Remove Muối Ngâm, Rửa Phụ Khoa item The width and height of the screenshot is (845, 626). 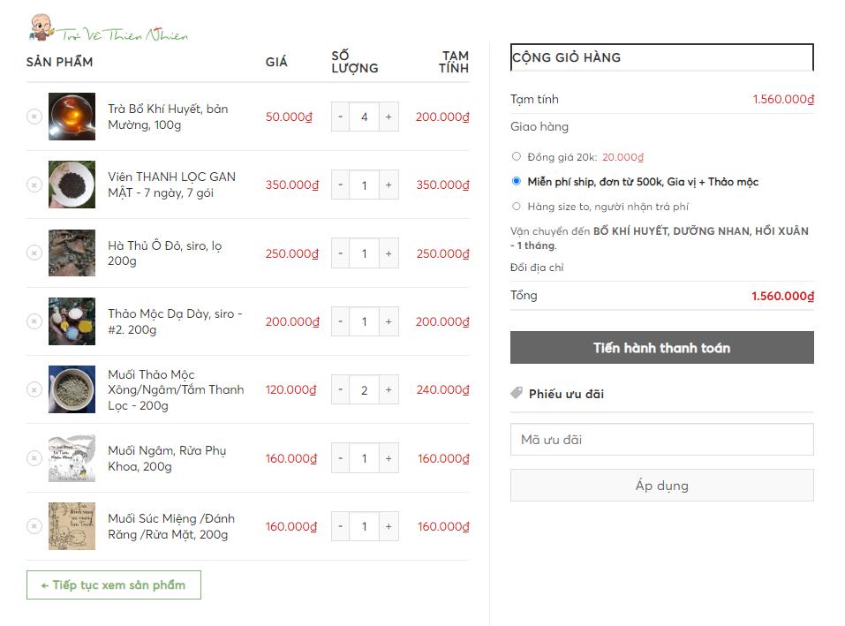click(x=34, y=458)
